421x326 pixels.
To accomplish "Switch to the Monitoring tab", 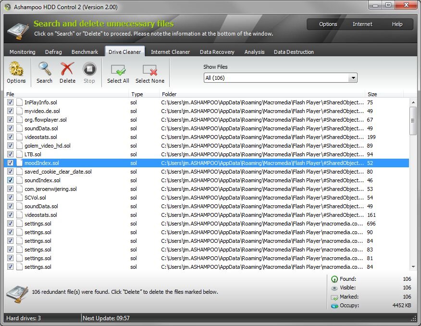I will [23, 52].
